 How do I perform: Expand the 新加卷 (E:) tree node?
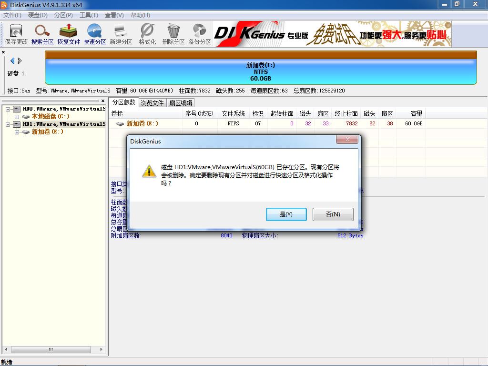[x=17, y=132]
